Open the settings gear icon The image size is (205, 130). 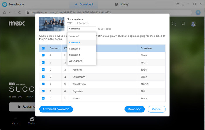(177, 4)
